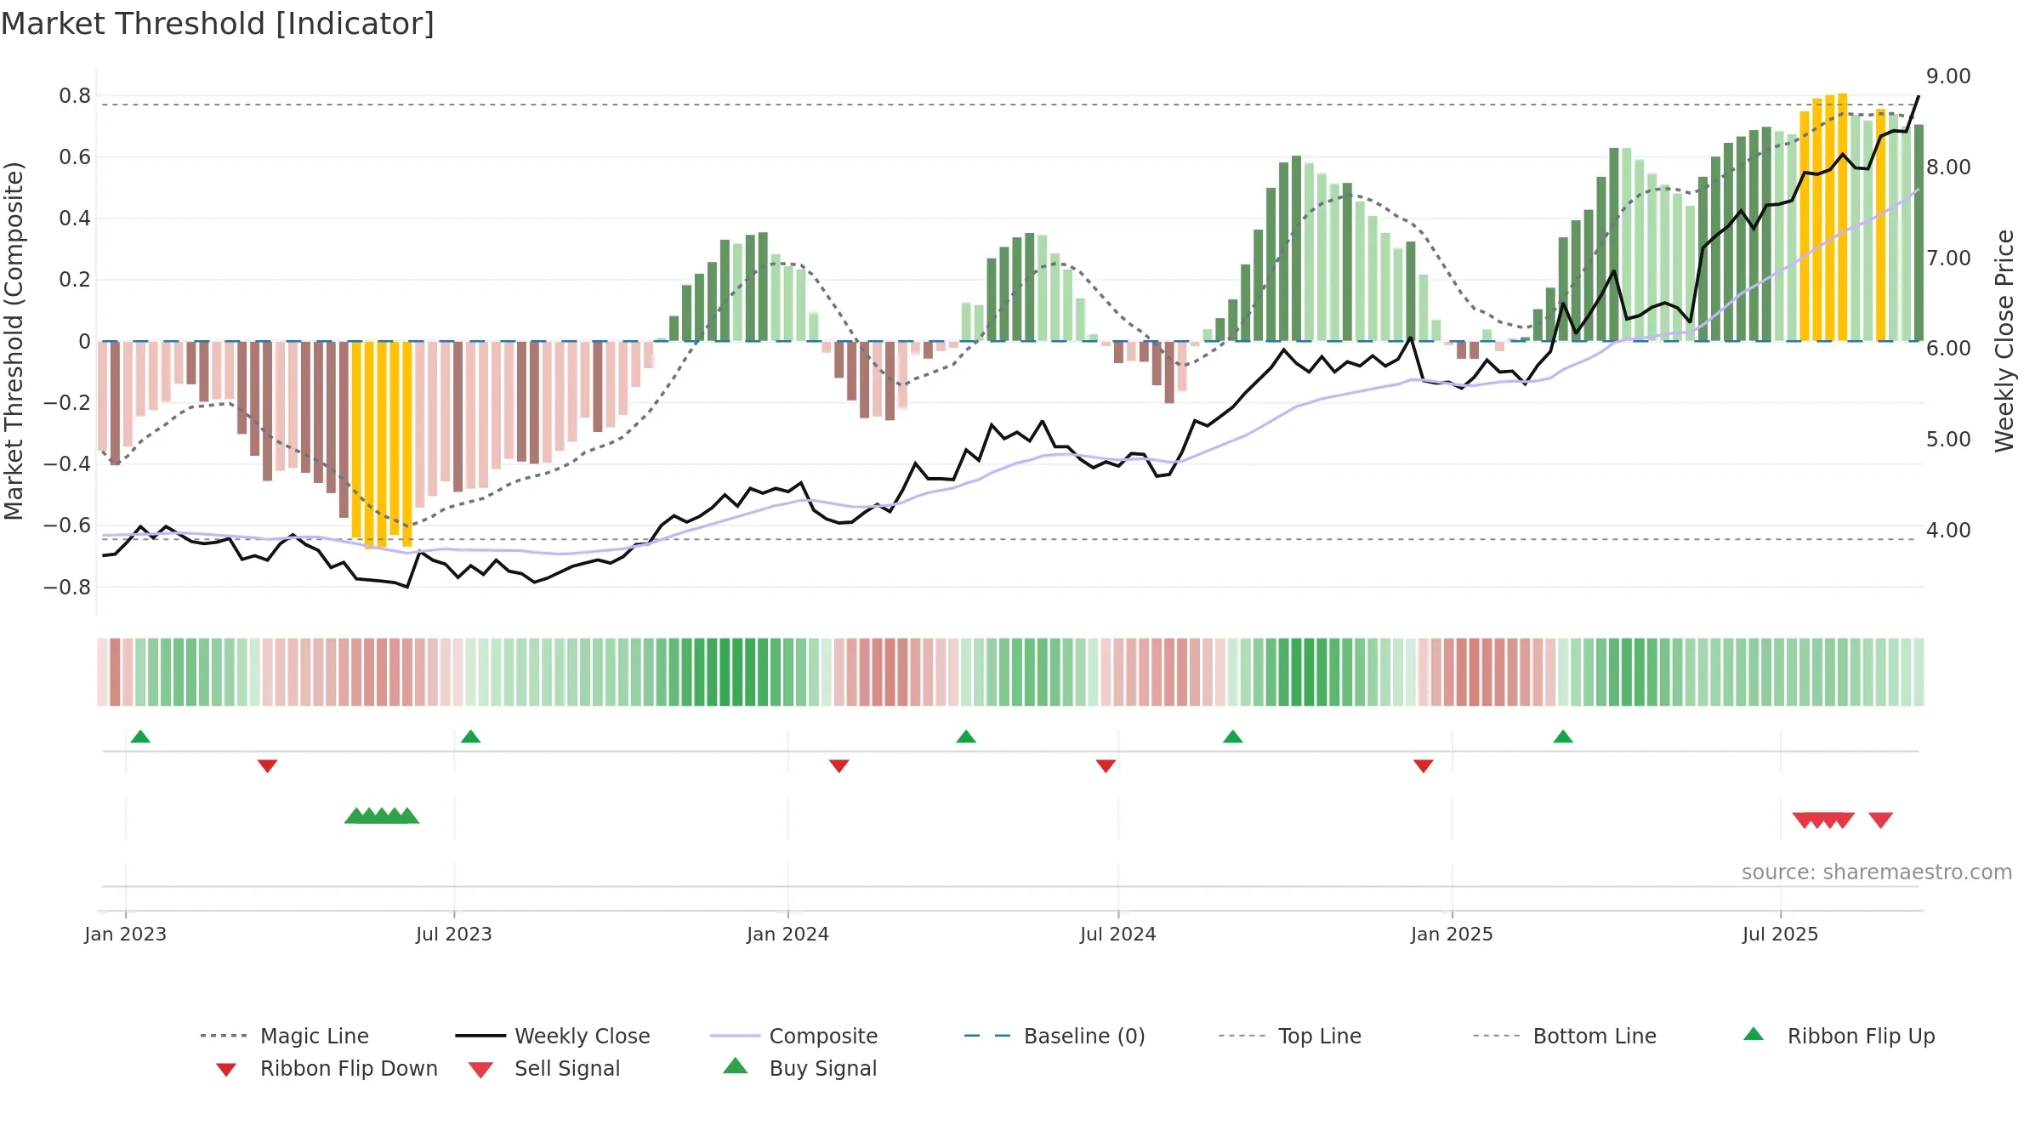Click the ribbon flip down marker near March 2023

pos(267,766)
